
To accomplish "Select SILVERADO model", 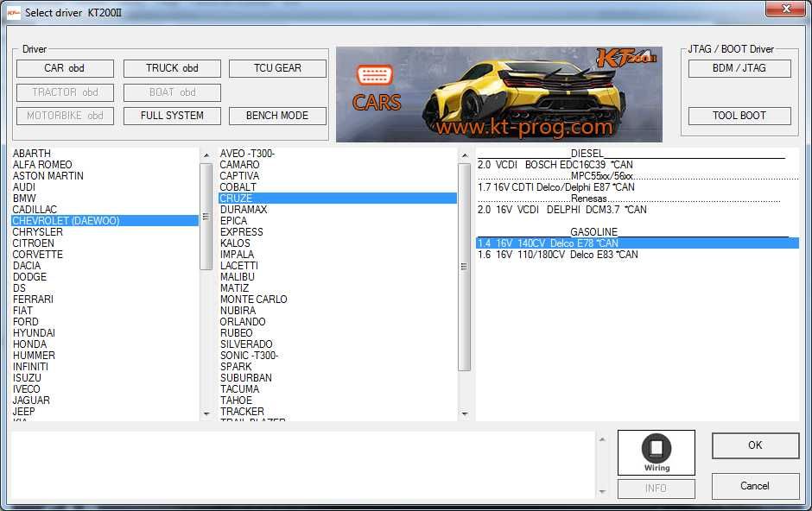I will pyautogui.click(x=338, y=344).
